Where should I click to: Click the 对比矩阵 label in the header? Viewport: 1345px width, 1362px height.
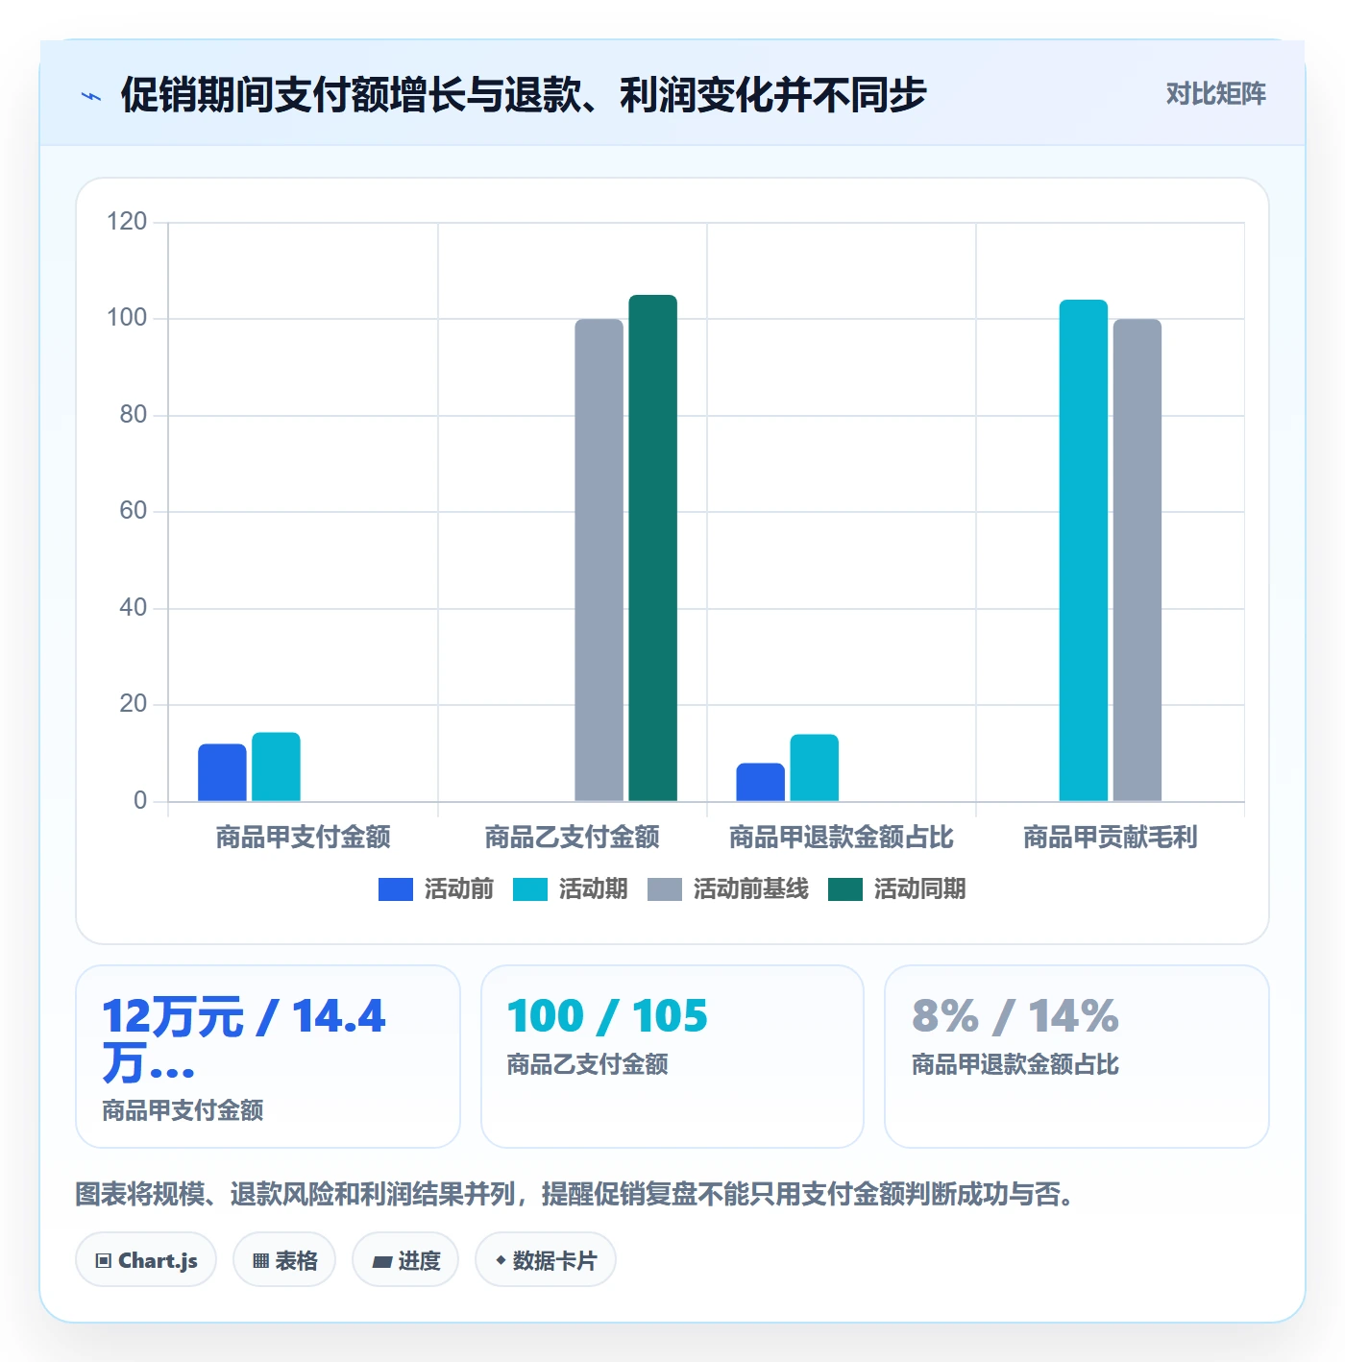point(1215,94)
